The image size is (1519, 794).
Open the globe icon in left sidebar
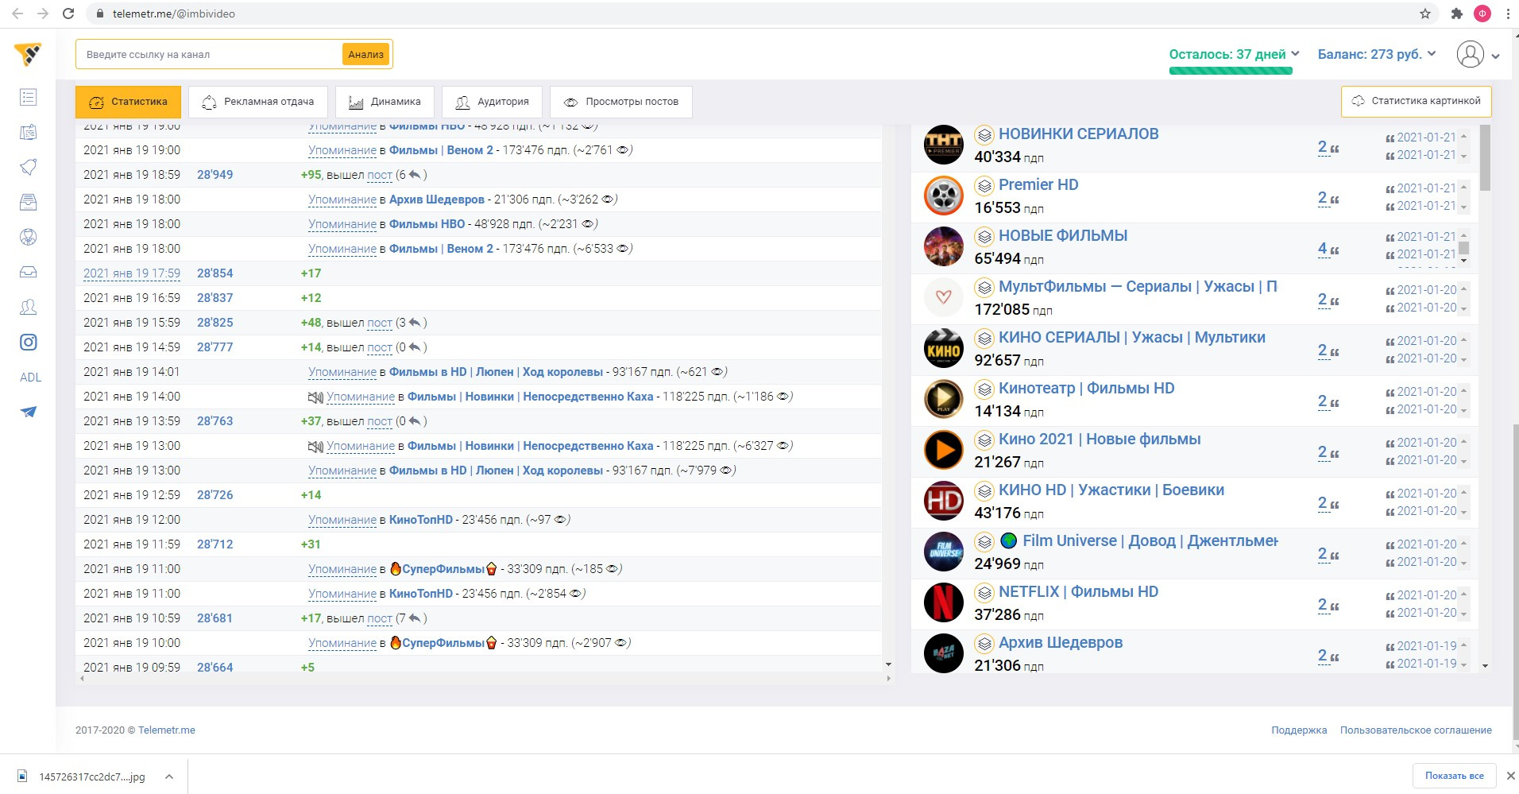[x=29, y=237]
